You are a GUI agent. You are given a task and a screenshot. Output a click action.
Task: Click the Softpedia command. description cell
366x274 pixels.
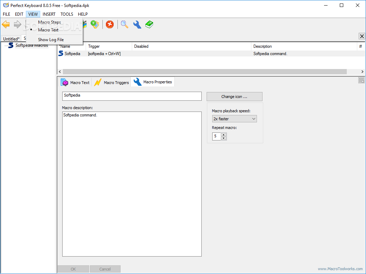(x=270, y=54)
